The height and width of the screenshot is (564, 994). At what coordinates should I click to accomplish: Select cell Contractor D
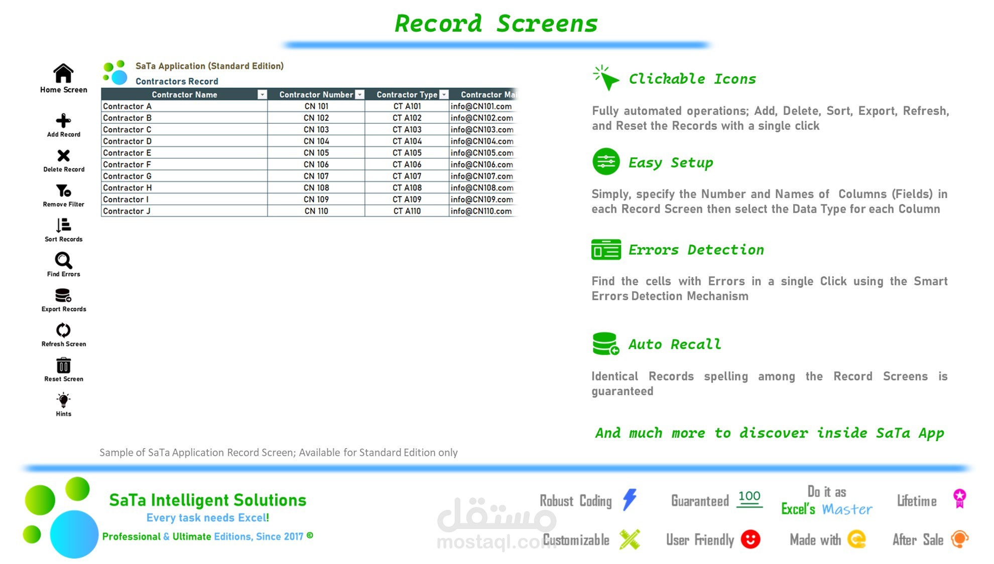[184, 141]
